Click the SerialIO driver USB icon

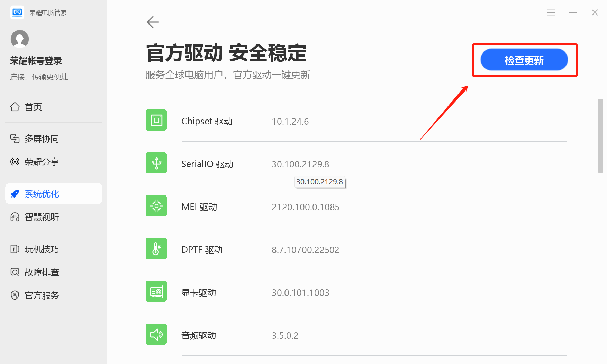(x=156, y=163)
